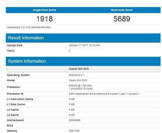Screen dimensions: 162x133
Task: Click the L2 Cache row label
Action: 13,110
